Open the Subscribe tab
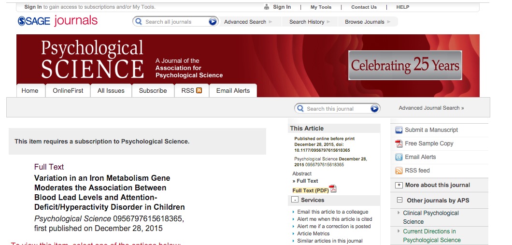The image size is (512, 245). click(153, 91)
